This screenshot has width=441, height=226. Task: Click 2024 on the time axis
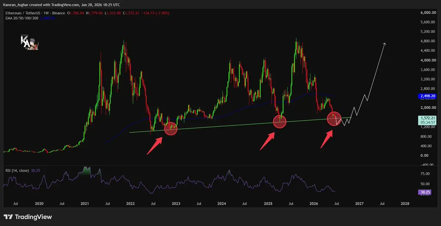coord(222,203)
